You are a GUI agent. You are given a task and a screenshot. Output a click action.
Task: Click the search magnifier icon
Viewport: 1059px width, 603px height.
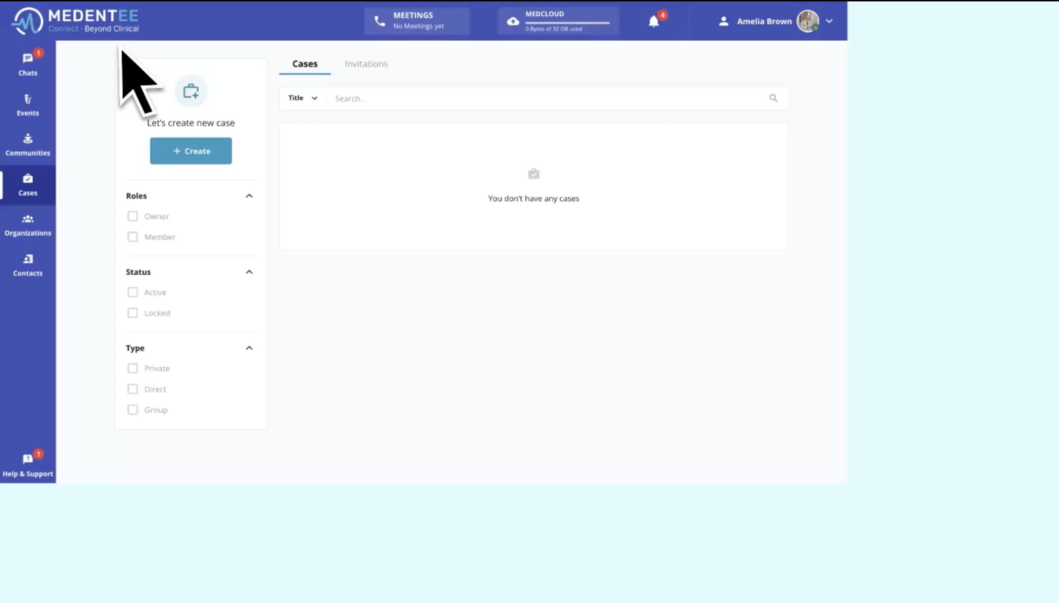pyautogui.click(x=773, y=98)
